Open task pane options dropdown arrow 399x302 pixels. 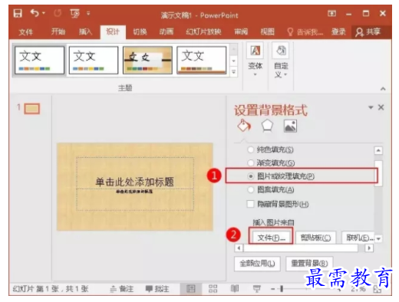[371, 107]
